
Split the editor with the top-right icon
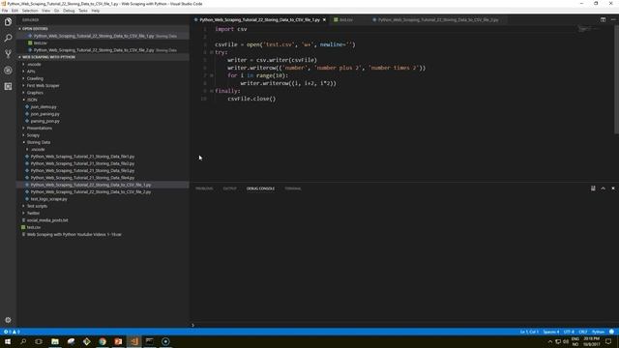tap(603, 19)
